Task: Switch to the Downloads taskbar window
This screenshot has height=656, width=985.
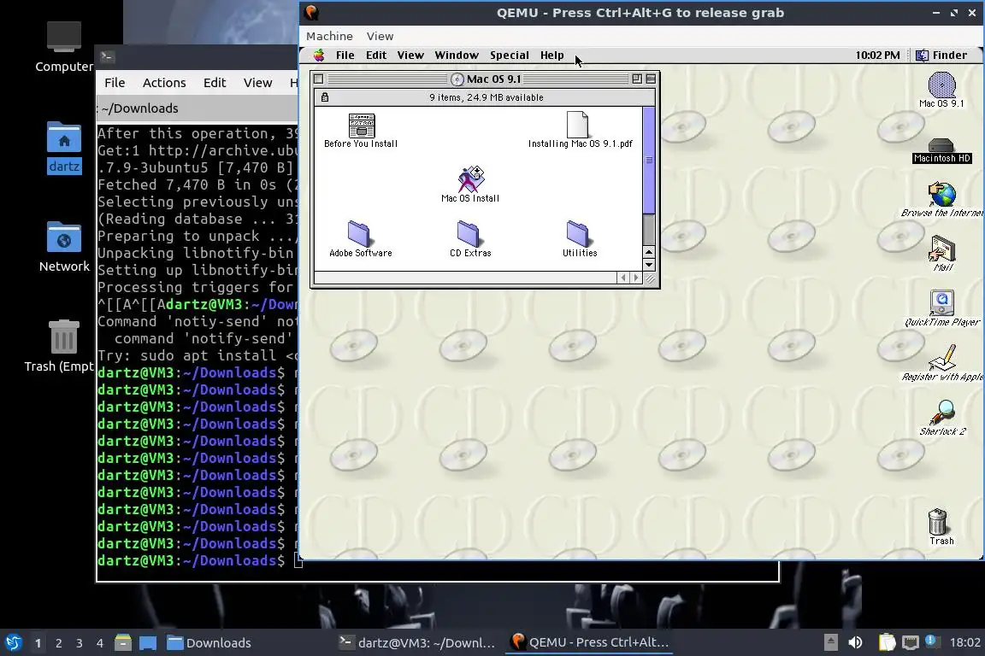Action: coord(209,643)
